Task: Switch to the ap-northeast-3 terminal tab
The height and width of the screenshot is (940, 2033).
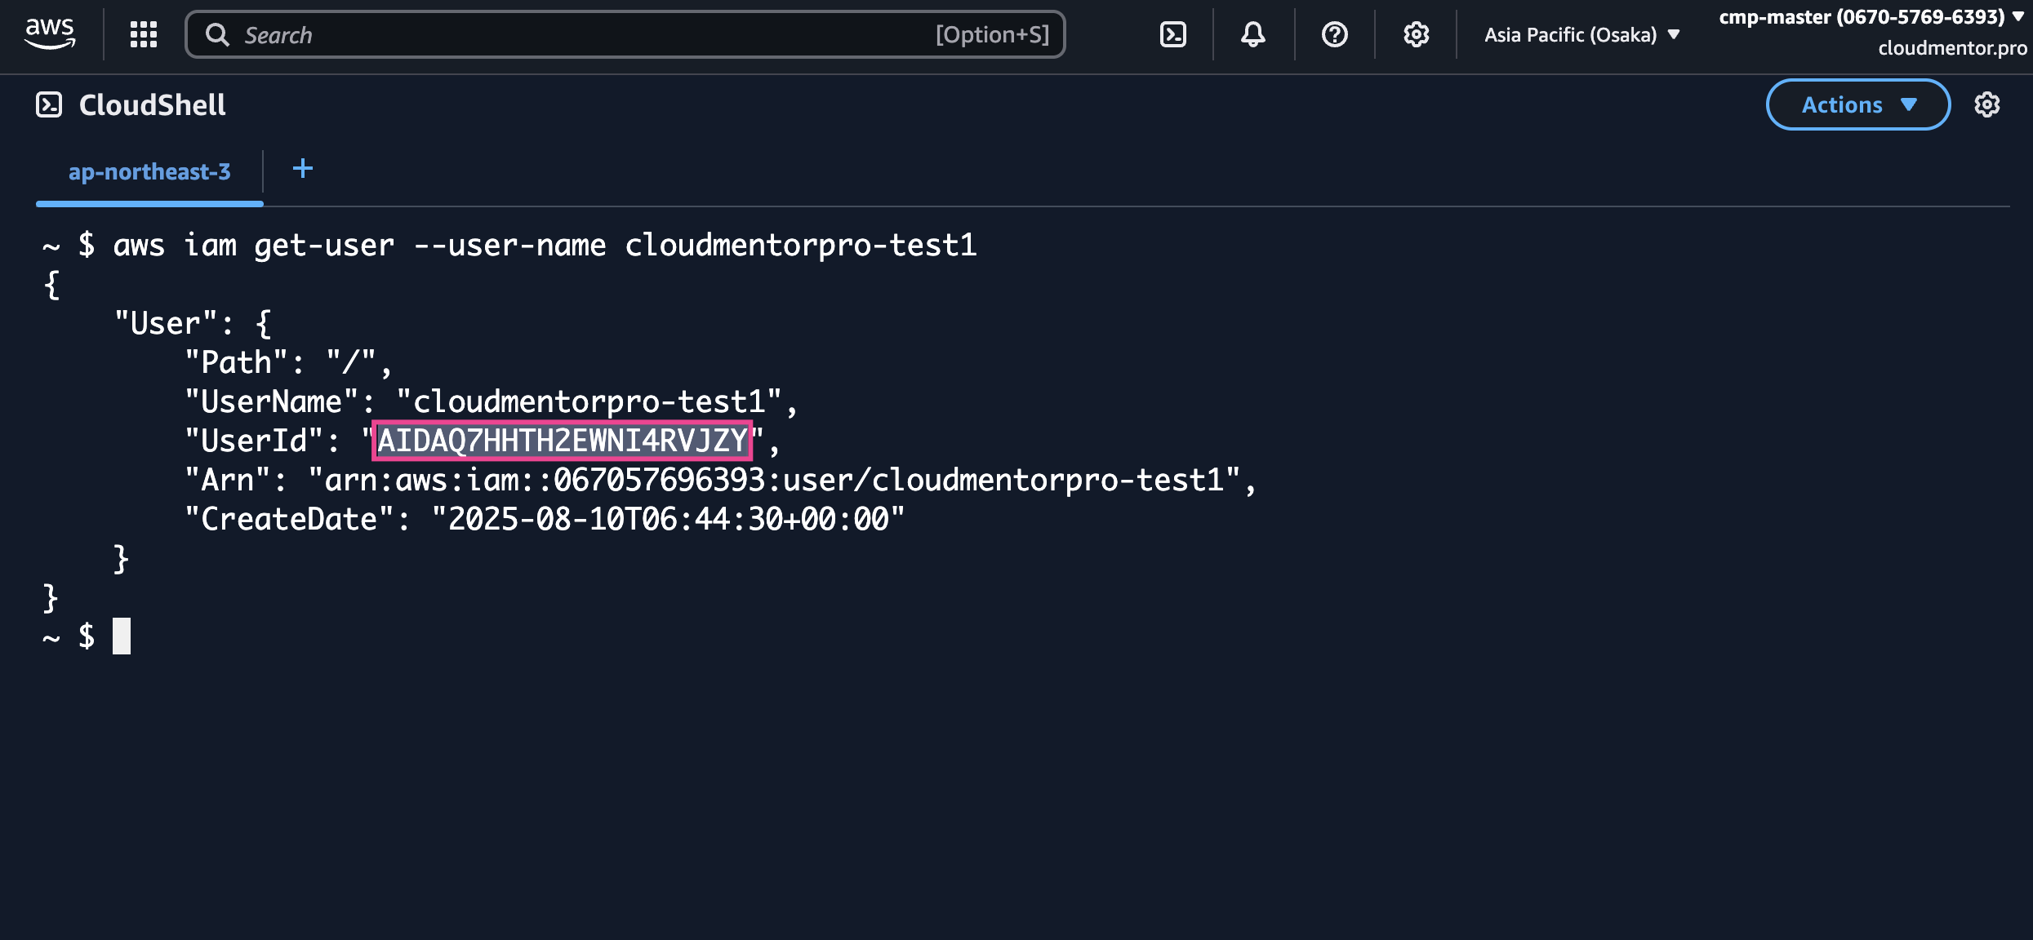Action: click(x=149, y=172)
